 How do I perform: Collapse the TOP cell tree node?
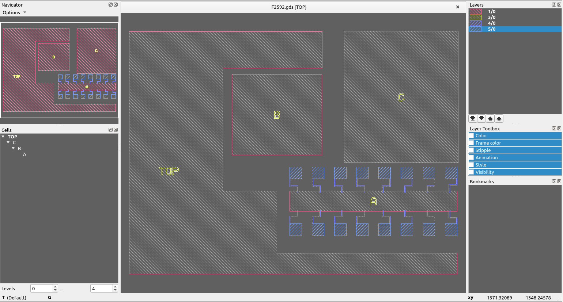pyautogui.click(x=3, y=137)
